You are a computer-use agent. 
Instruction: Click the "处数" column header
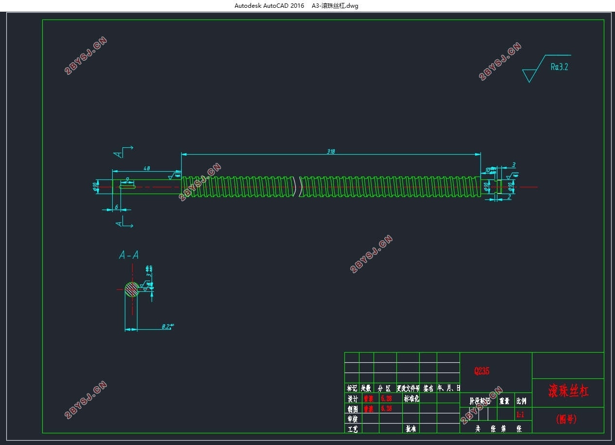point(366,388)
